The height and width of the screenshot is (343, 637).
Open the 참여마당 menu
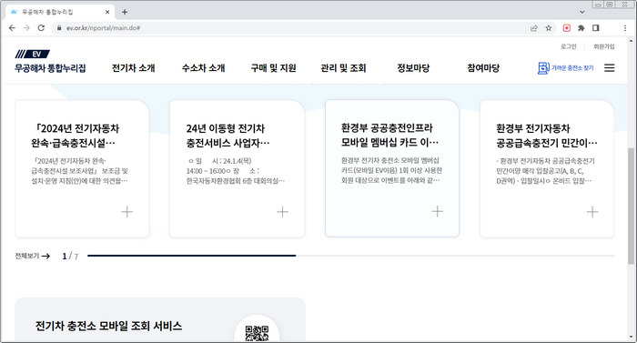[x=483, y=68]
